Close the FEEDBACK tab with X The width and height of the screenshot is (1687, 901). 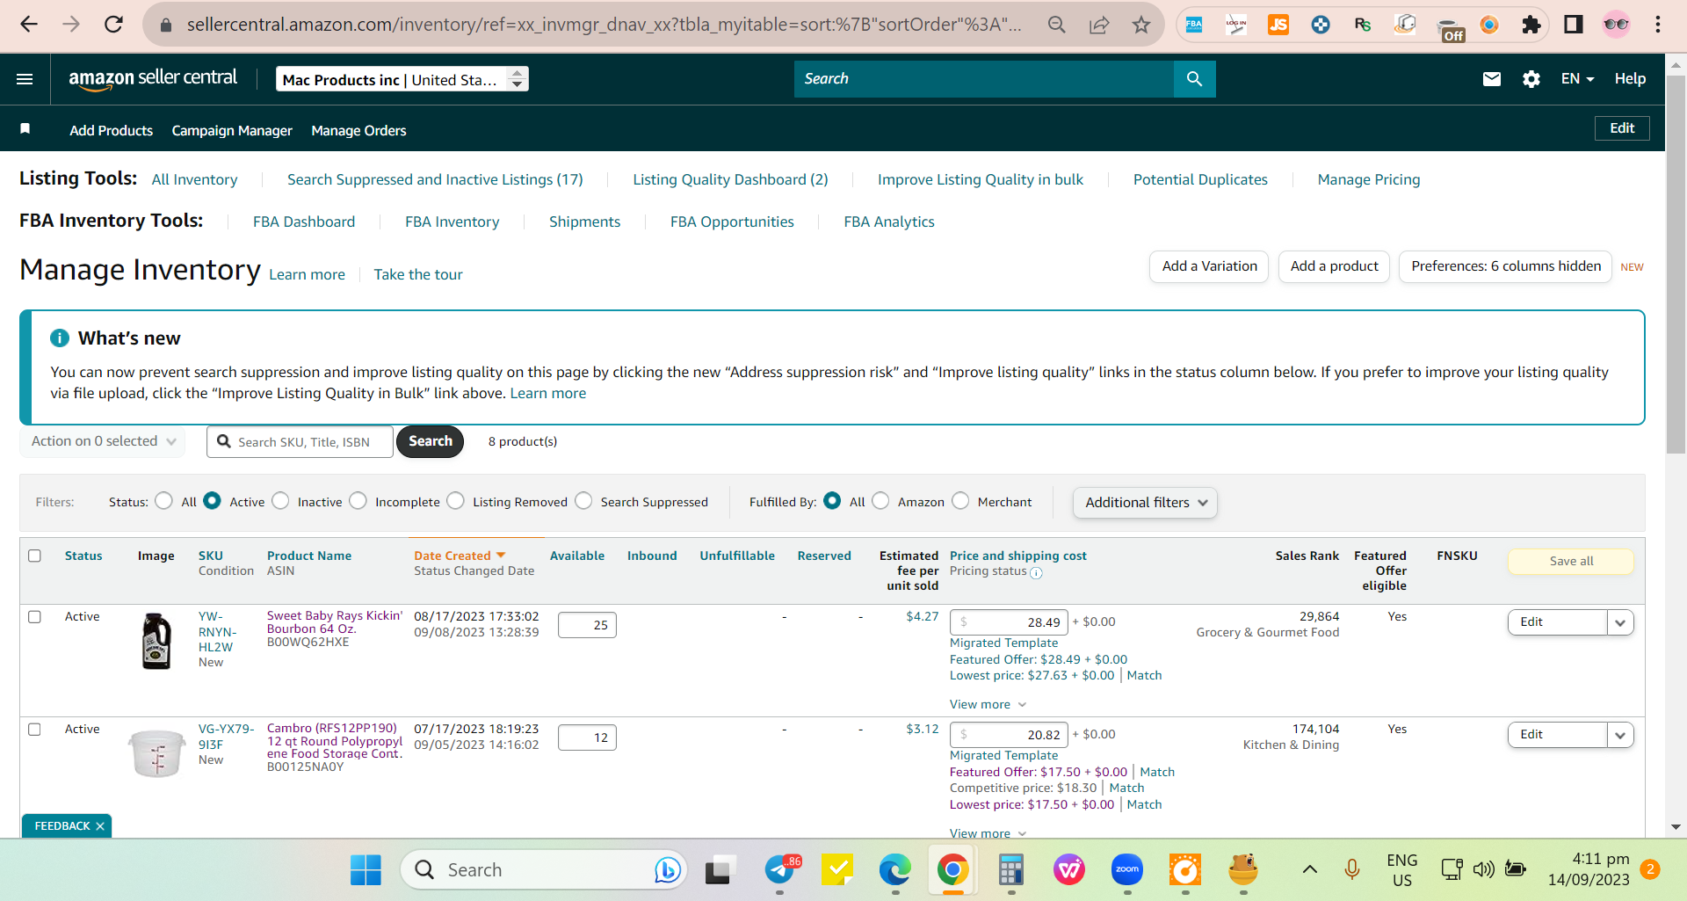click(x=100, y=826)
